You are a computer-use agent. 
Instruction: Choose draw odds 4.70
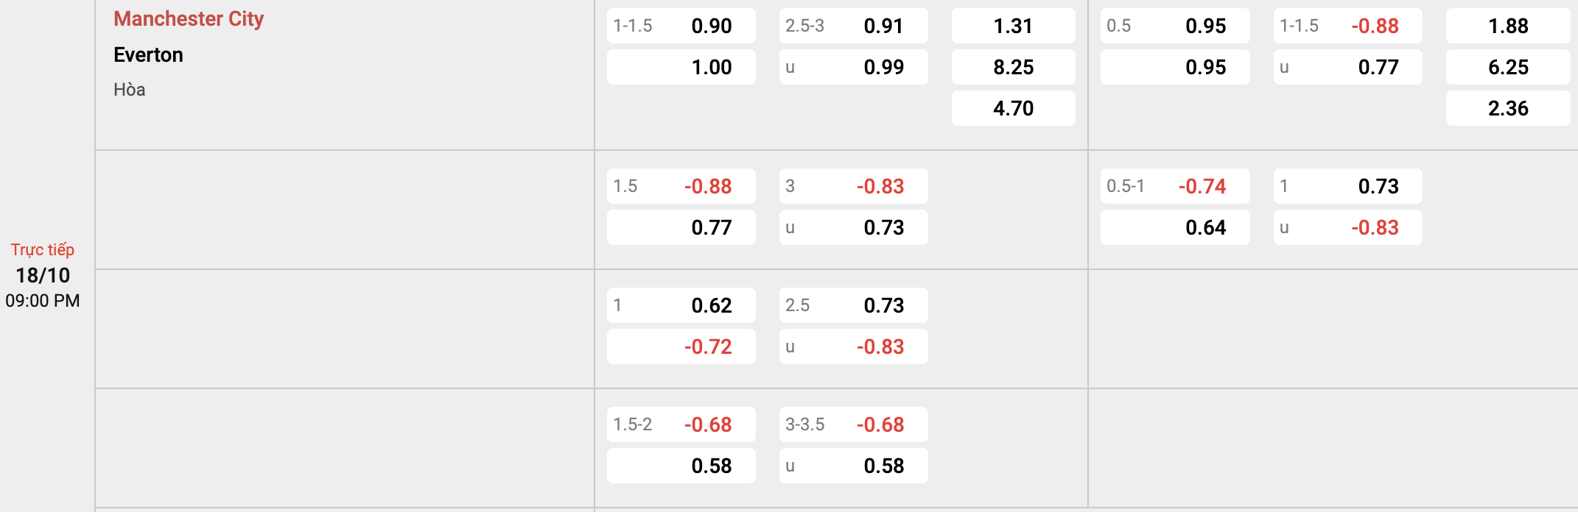1014,108
